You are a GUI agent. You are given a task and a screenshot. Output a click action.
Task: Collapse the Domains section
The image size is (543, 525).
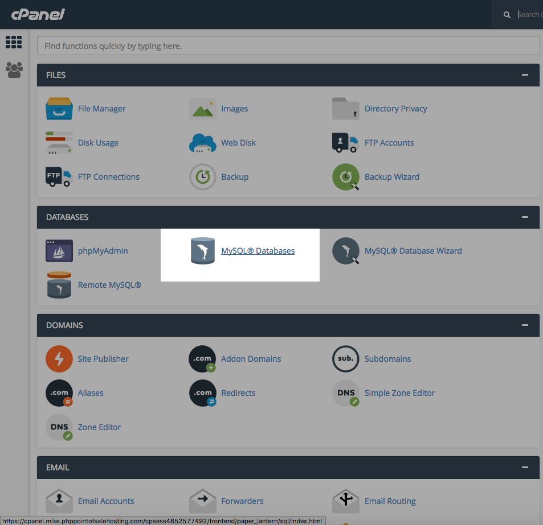pos(524,325)
